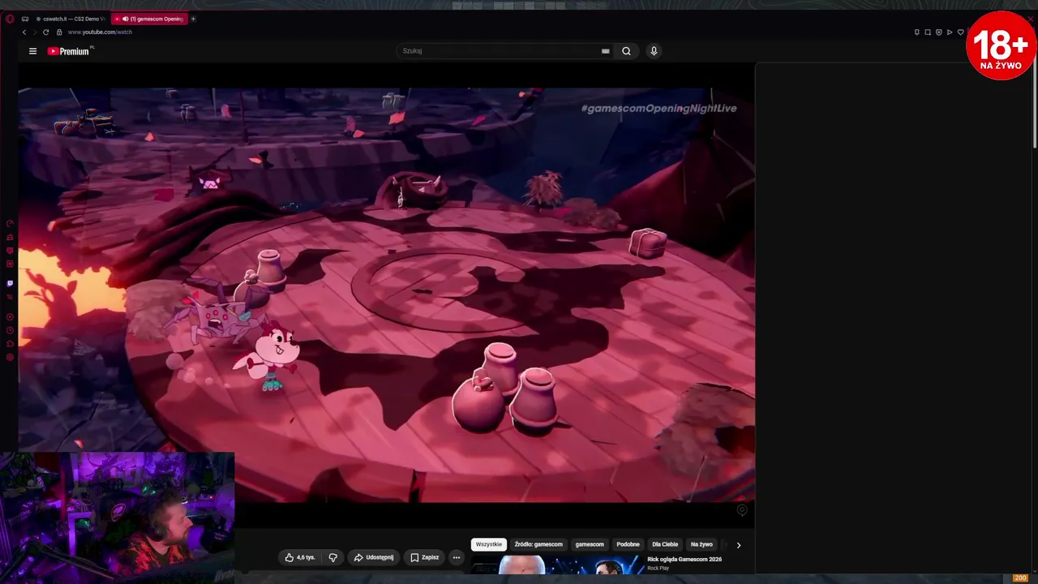The image size is (1038, 584).
Task: Open the YouTube hamburger guide menu
Action: coord(32,51)
